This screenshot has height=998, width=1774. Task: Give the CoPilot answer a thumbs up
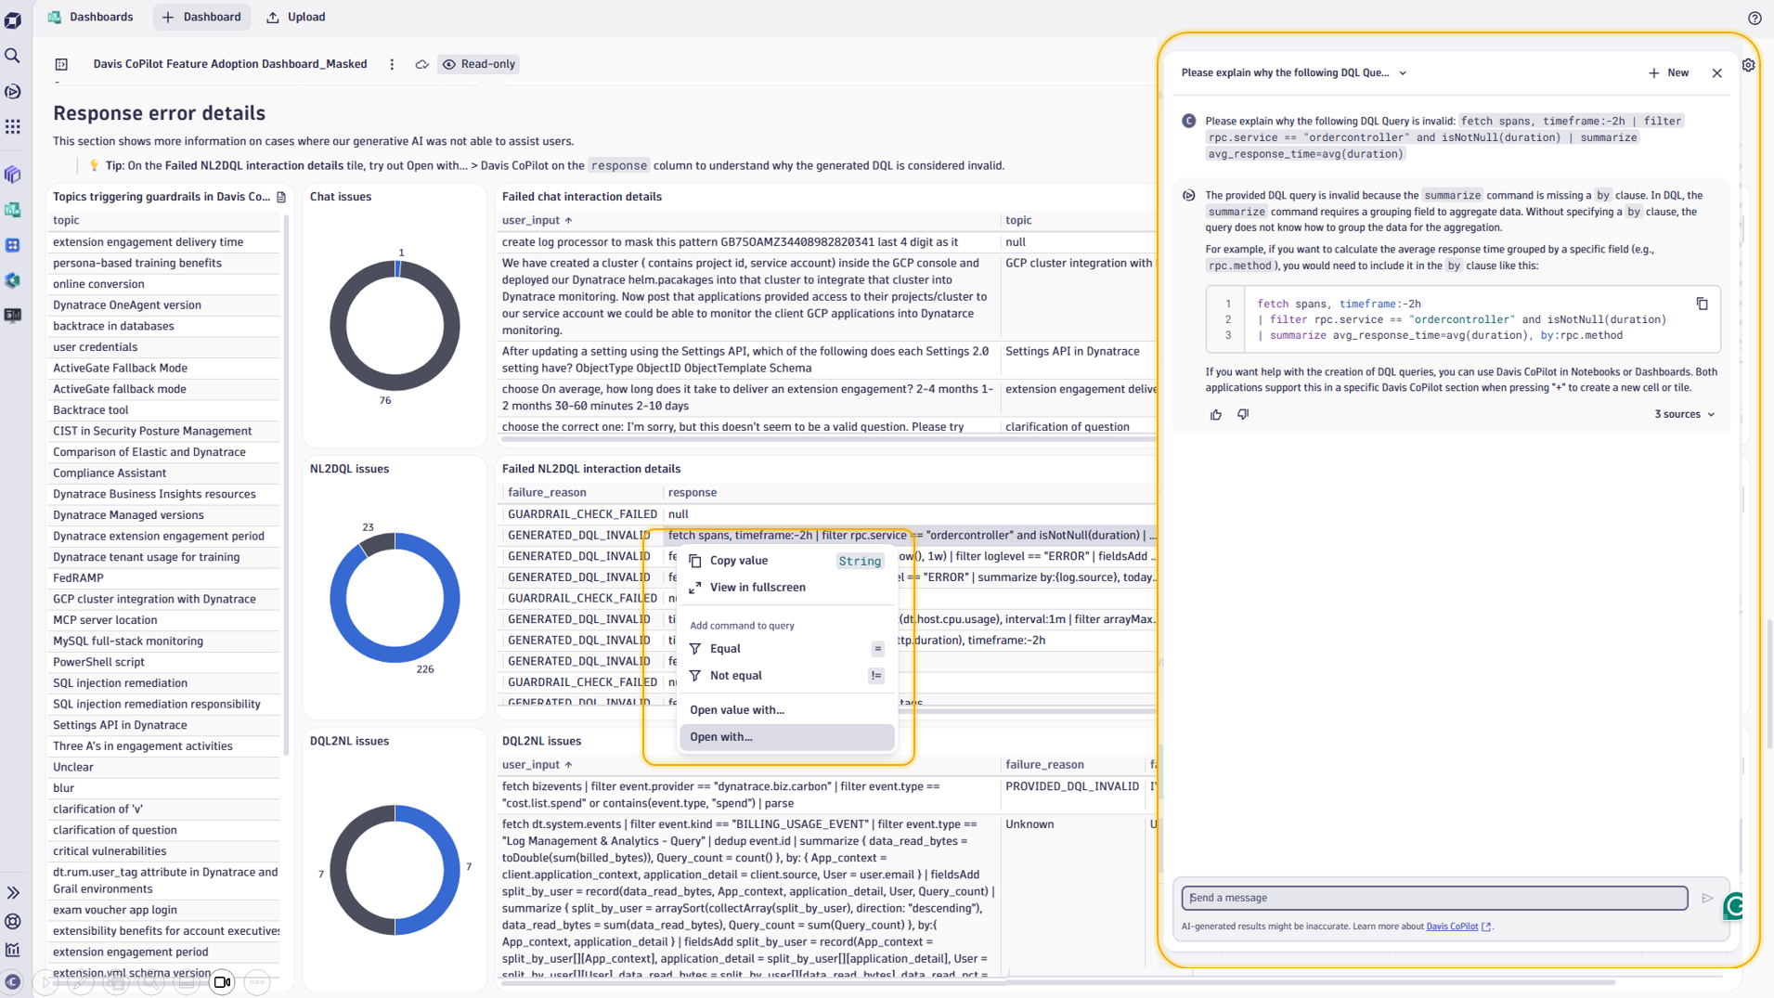point(1215,414)
